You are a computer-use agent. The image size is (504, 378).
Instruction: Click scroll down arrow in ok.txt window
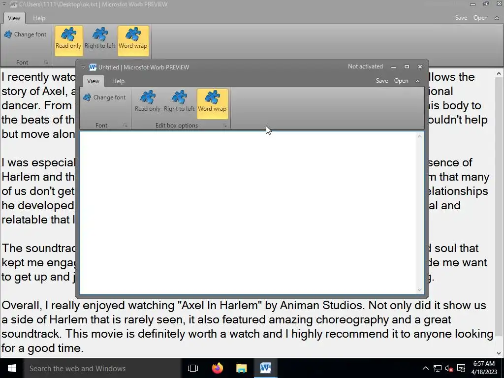pos(499,353)
